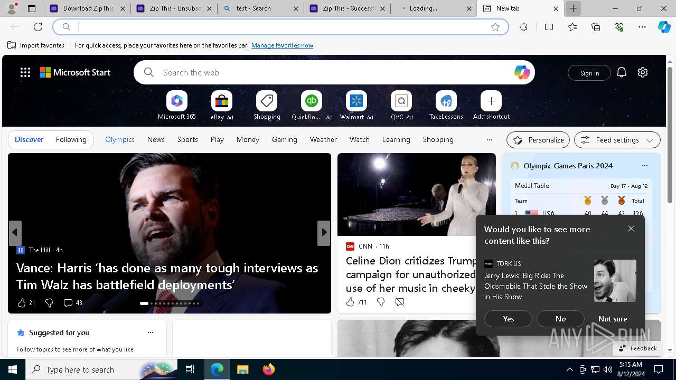Open the Copilot sidebar button in toolbar
The width and height of the screenshot is (676, 380).
[x=664, y=27]
